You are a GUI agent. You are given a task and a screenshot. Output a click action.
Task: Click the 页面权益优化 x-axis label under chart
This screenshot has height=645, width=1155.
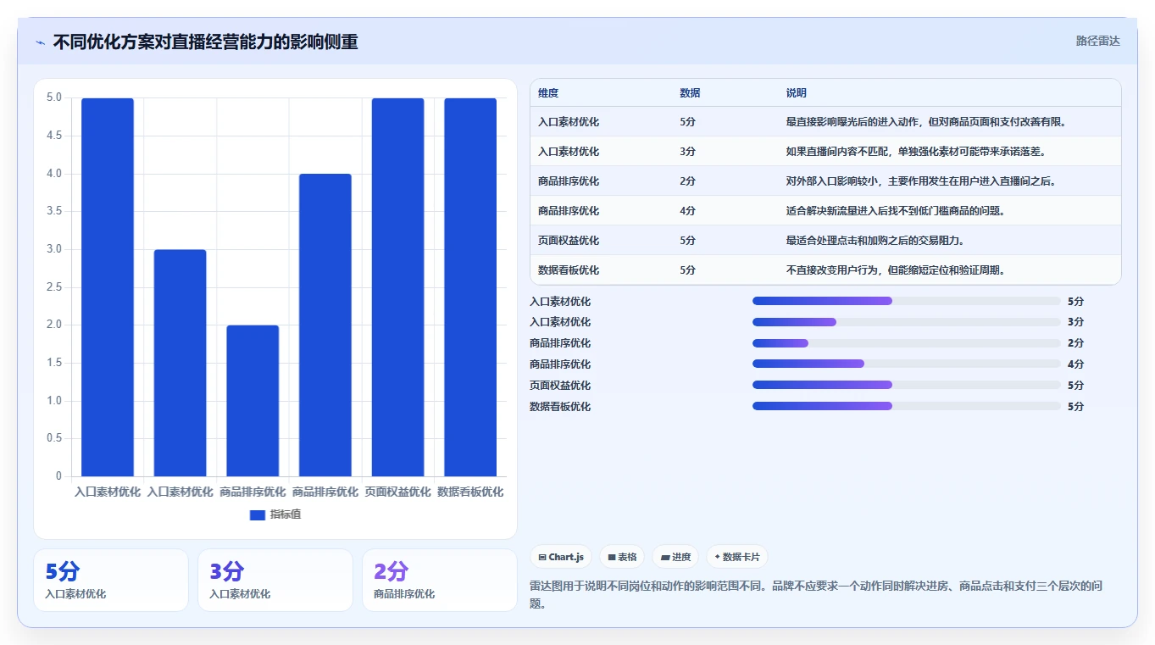(x=398, y=492)
